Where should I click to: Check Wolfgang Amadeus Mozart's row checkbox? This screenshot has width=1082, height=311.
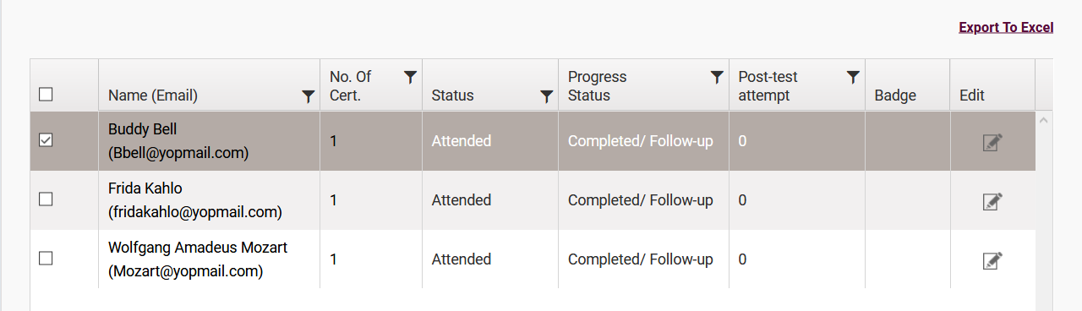click(x=46, y=259)
